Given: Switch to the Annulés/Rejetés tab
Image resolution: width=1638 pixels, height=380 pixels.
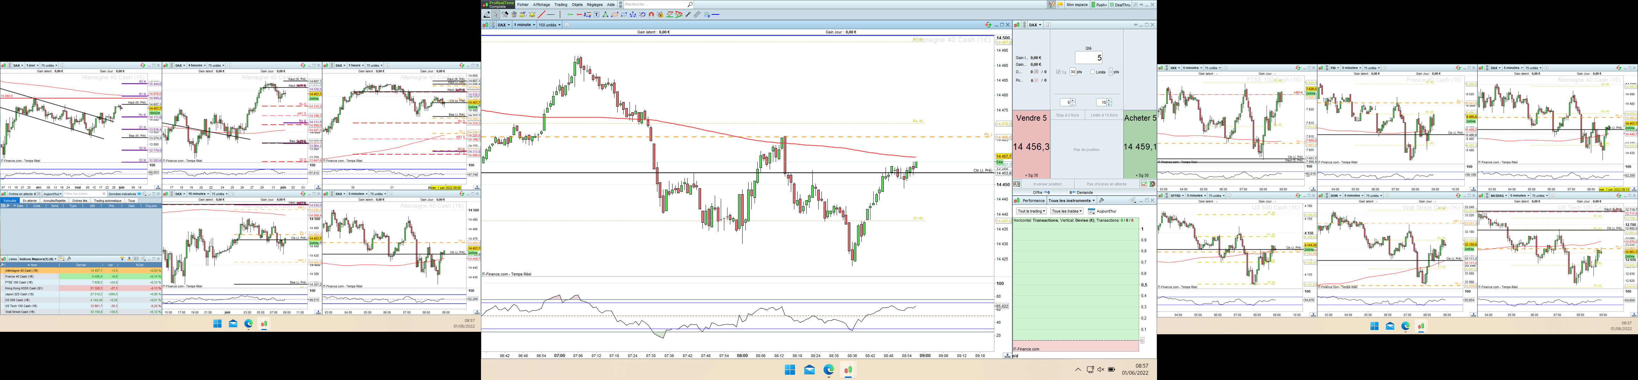Looking at the screenshot, I should (54, 201).
